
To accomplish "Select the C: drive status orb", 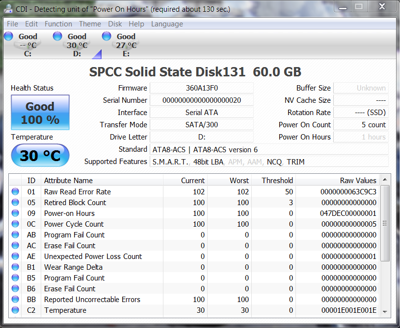I will [8, 36].
